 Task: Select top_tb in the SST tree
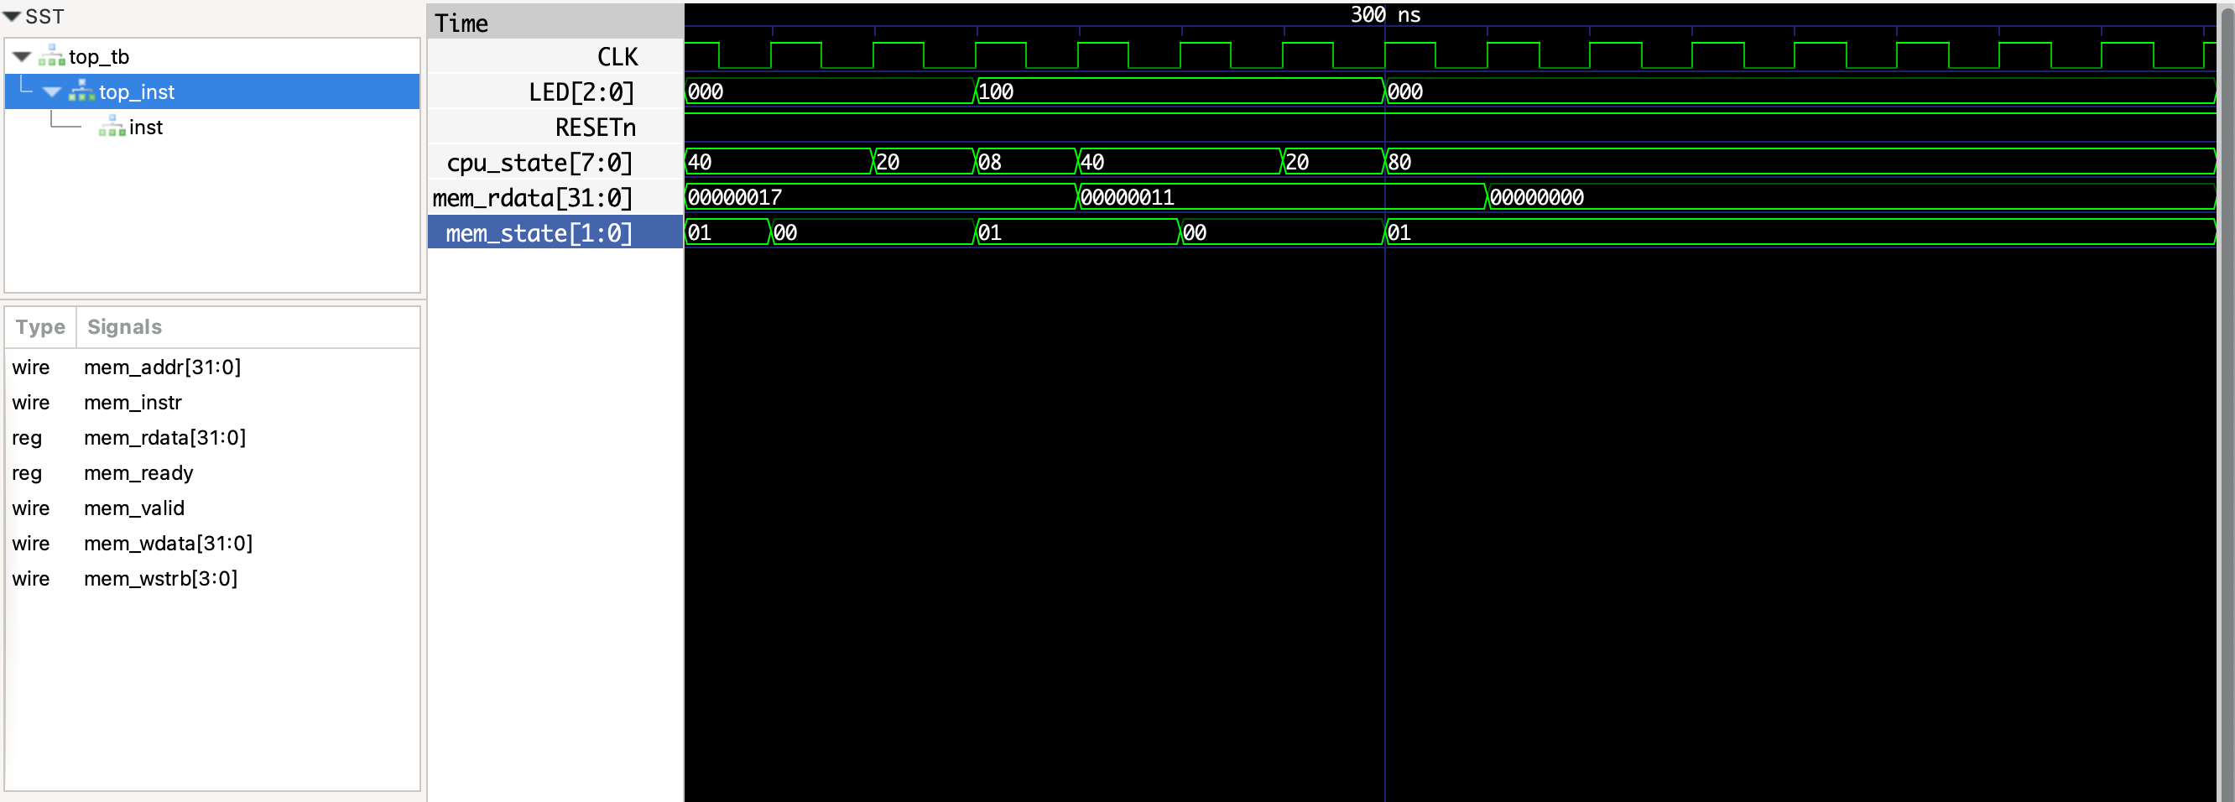click(x=99, y=57)
